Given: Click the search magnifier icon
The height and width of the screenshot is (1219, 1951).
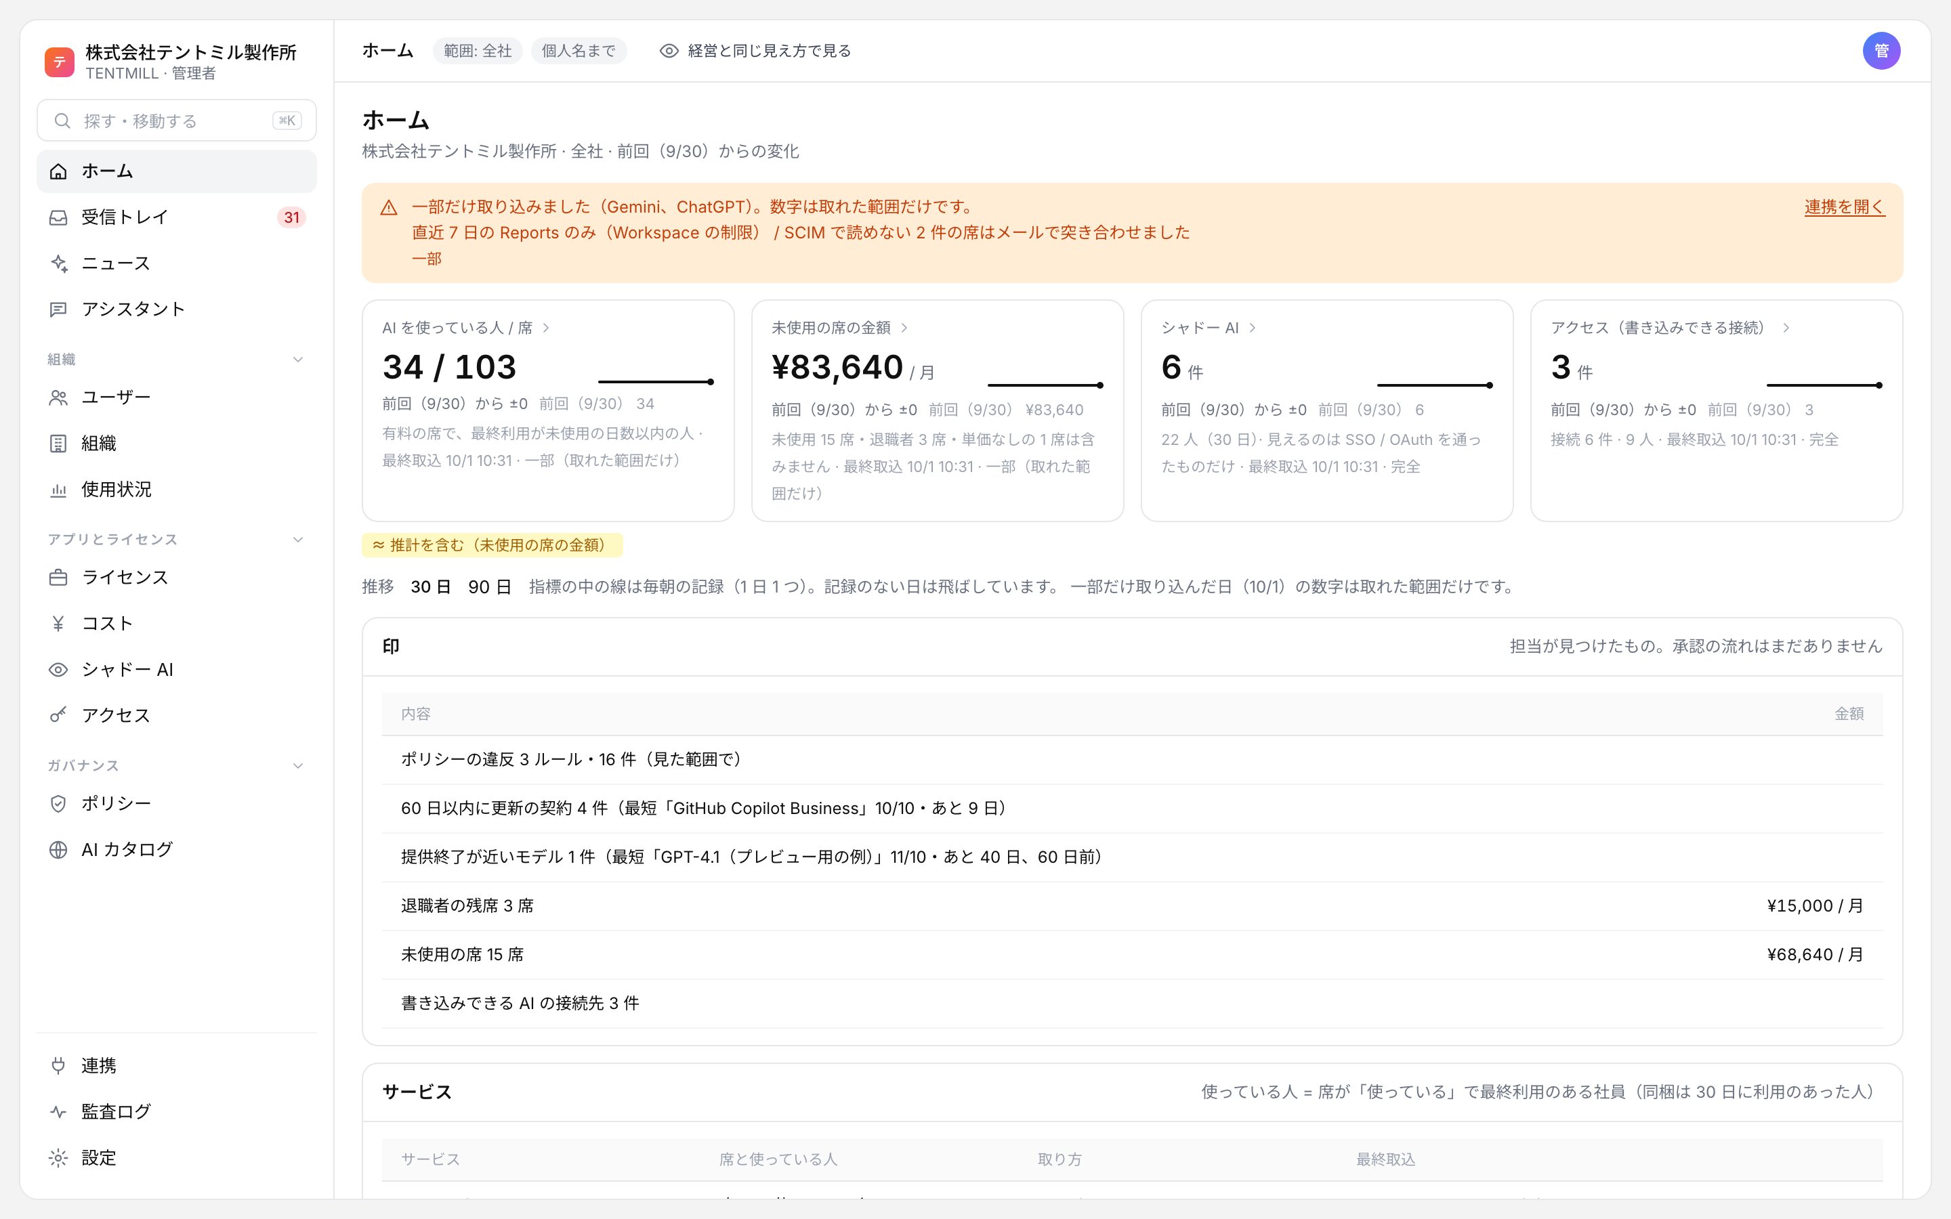Looking at the screenshot, I should pyautogui.click(x=62, y=121).
